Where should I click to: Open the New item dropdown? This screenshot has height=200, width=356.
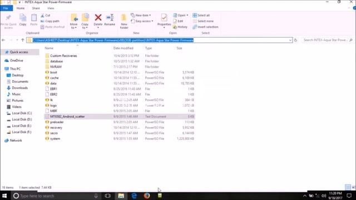141,15
